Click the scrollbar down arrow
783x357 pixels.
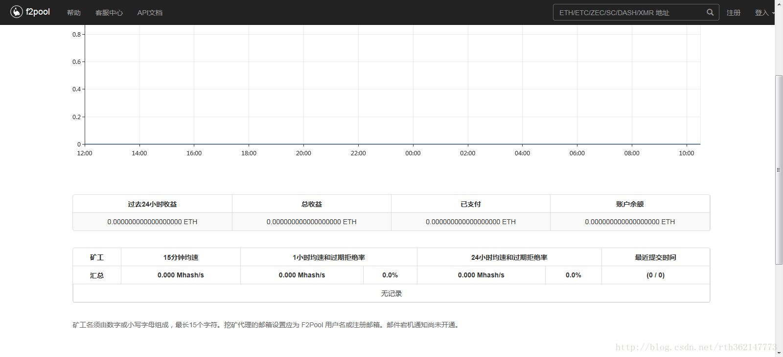tap(779, 353)
